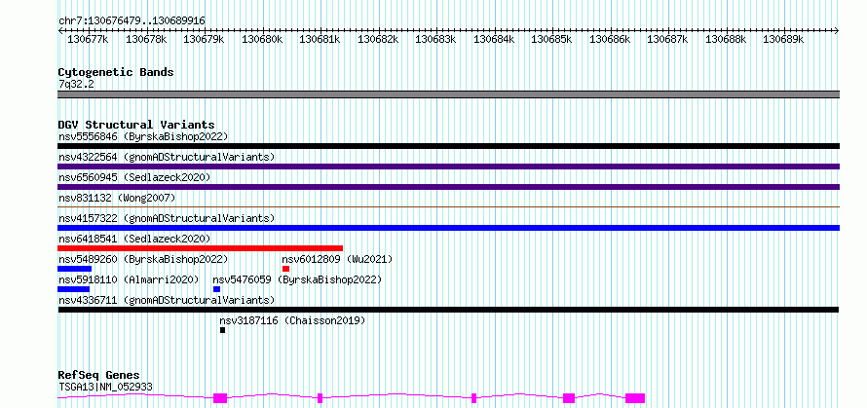This screenshot has height=408, width=867.
Task: Click the DGV Structural Variants track heading
Action: tap(136, 125)
